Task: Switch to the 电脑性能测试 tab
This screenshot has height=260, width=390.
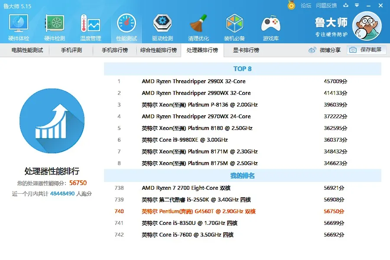Action: 27,50
